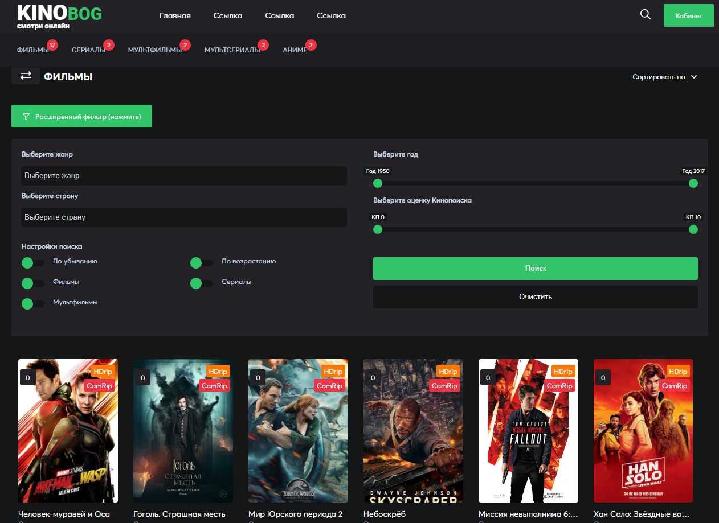Image resolution: width=719 pixels, height=523 pixels.
Task: Click the rating 0 badge on Мир Юрского периода 2
Action: click(x=258, y=377)
